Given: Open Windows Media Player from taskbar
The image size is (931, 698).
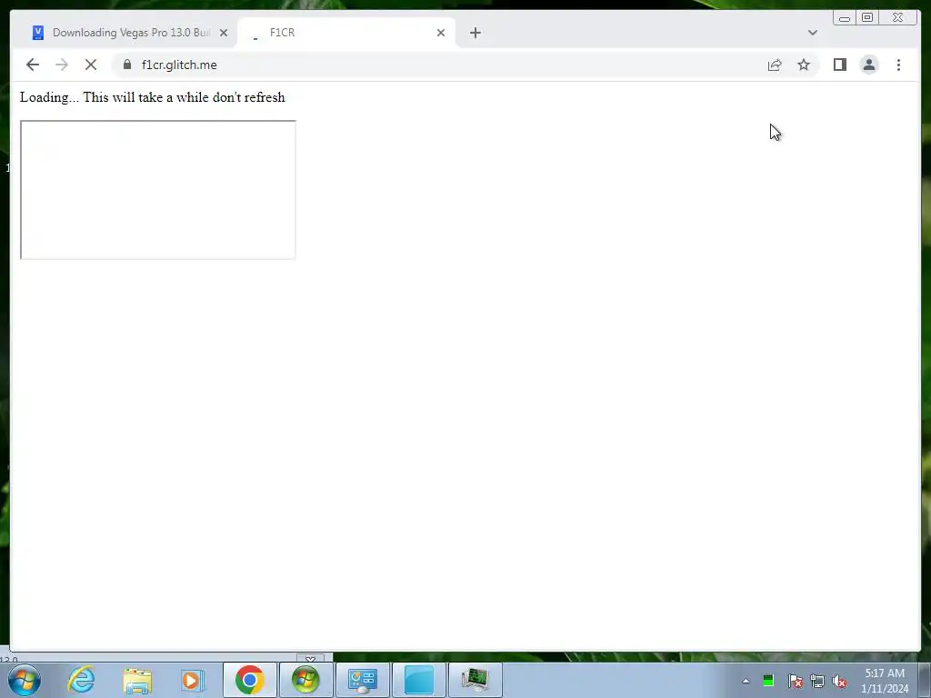Looking at the screenshot, I should pyautogui.click(x=193, y=680).
